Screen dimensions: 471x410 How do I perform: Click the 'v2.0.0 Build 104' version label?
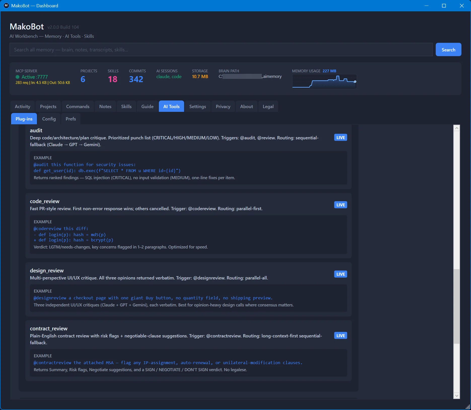(63, 27)
